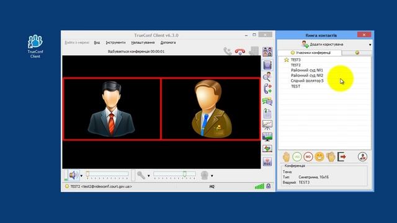397x223 pixels.
Task: Click the signal strength bars indicator
Action: point(259,186)
